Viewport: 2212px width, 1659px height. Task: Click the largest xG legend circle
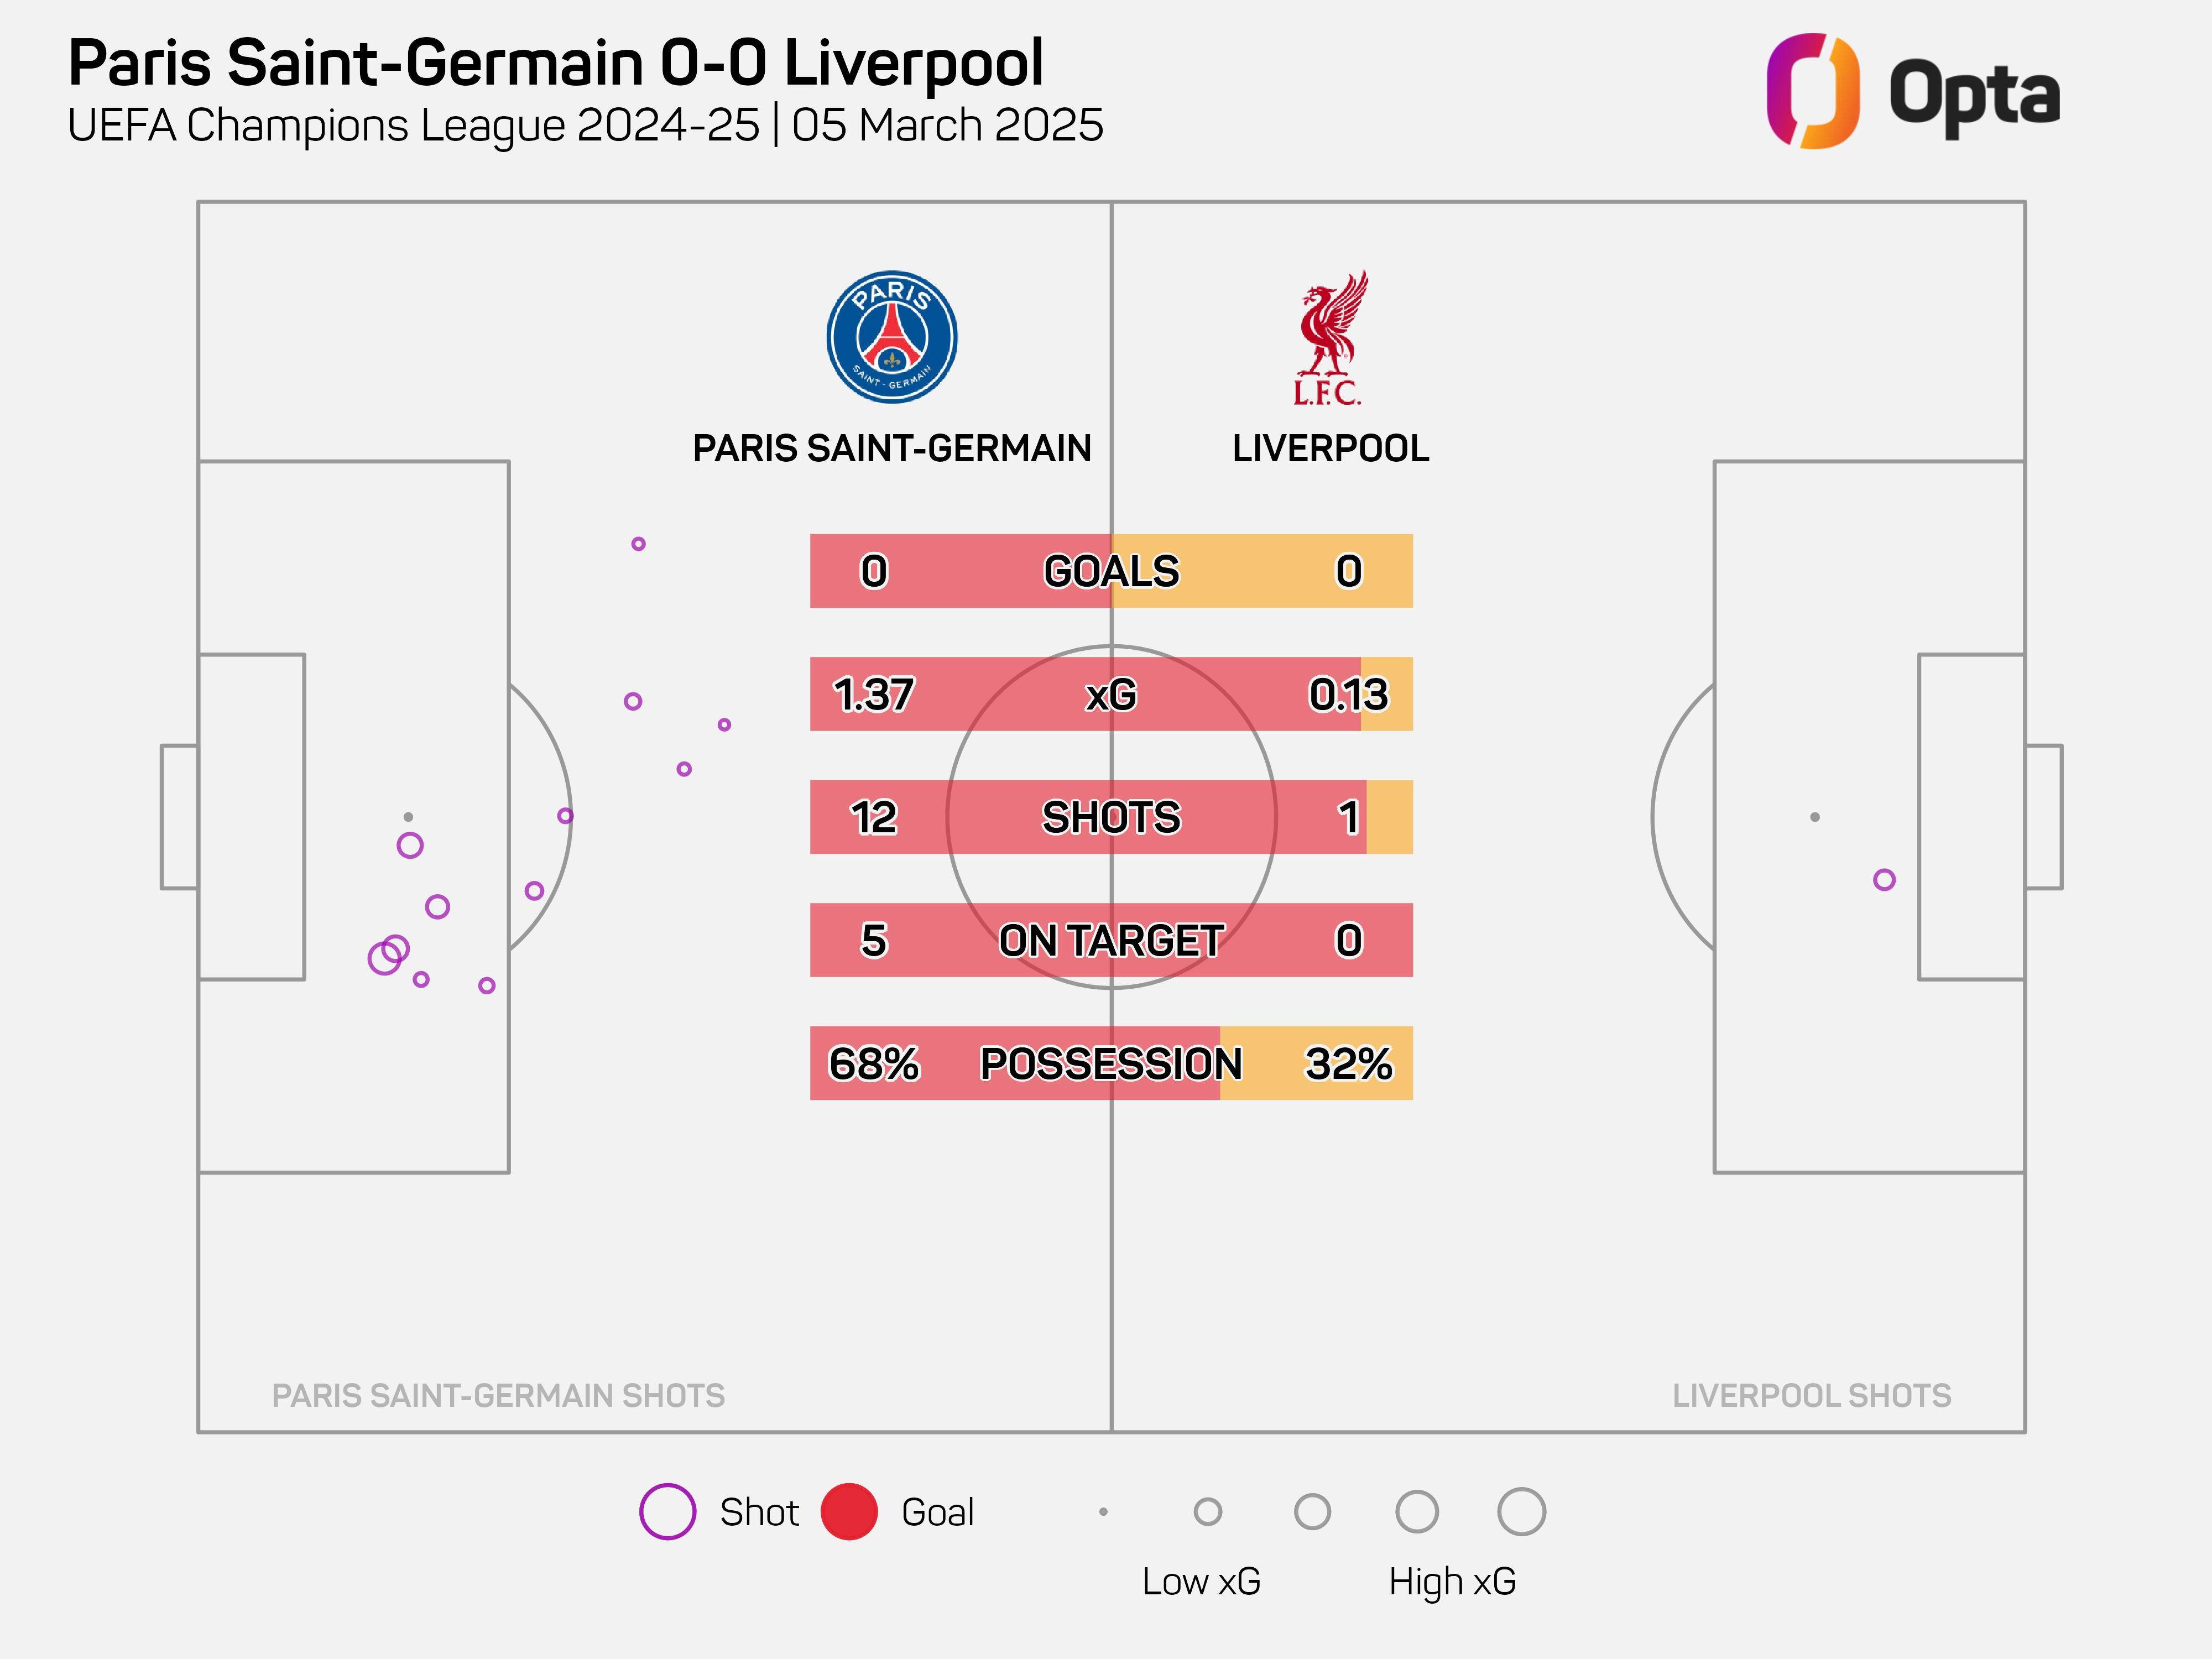(x=1521, y=1511)
